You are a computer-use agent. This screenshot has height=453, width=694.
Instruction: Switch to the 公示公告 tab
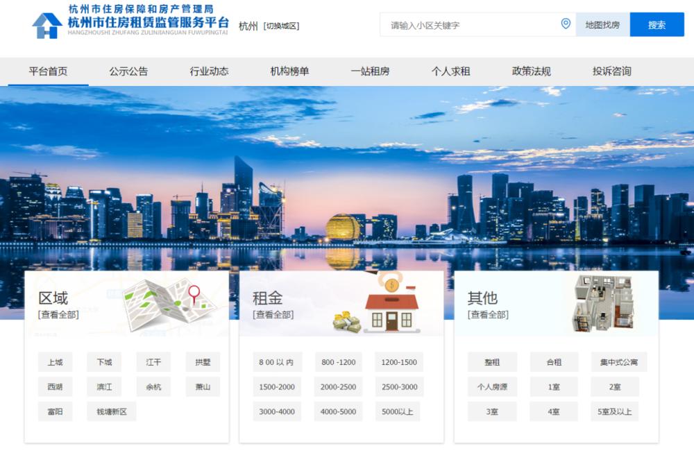pos(130,70)
